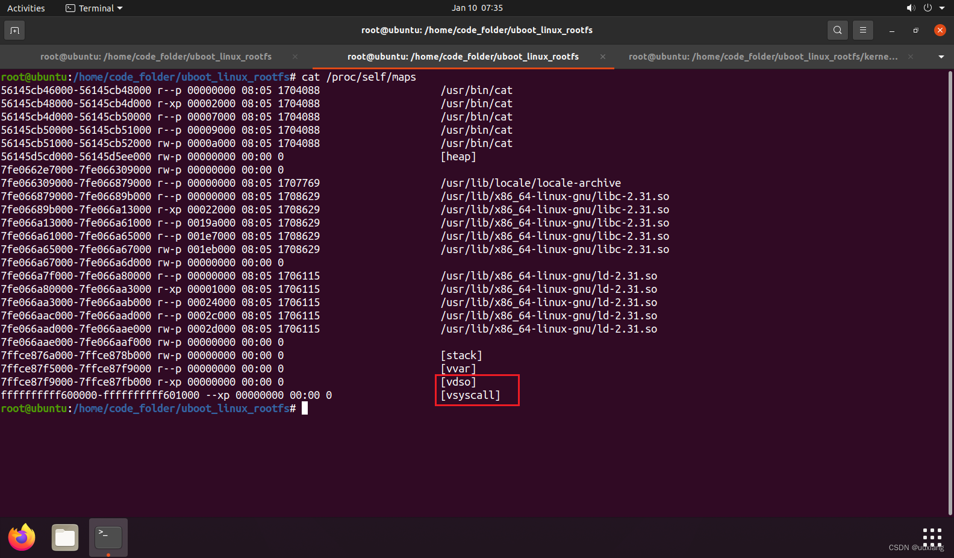Click the power icon in top bar
Viewport: 954px width, 558px height.
[927, 8]
